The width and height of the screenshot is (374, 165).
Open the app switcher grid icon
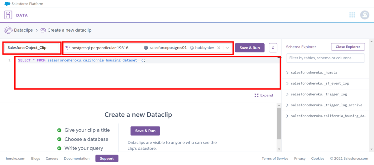352,15
